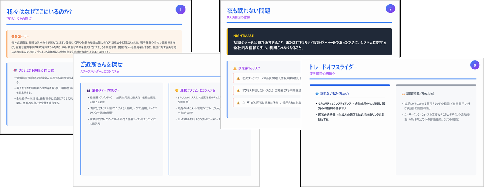Click the 主要ステークホルダー heading

[x=106, y=90]
